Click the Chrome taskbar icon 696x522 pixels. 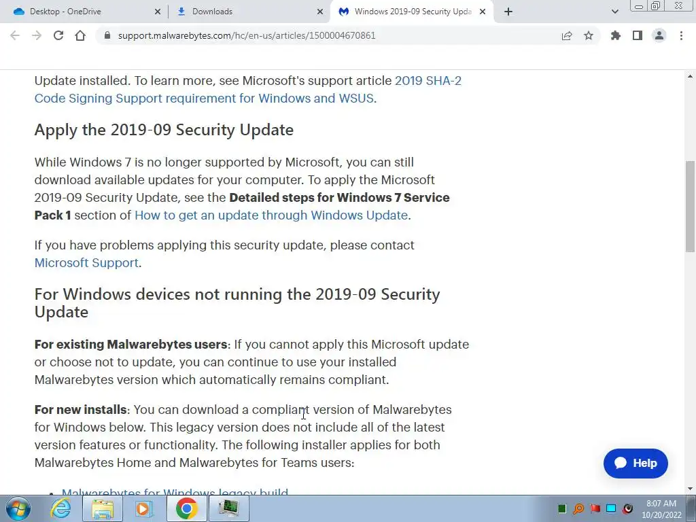(186, 508)
